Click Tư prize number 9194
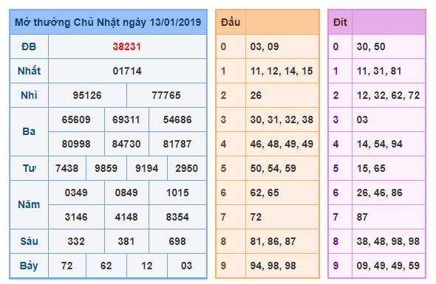The width and height of the screenshot is (436, 284). [146, 168]
